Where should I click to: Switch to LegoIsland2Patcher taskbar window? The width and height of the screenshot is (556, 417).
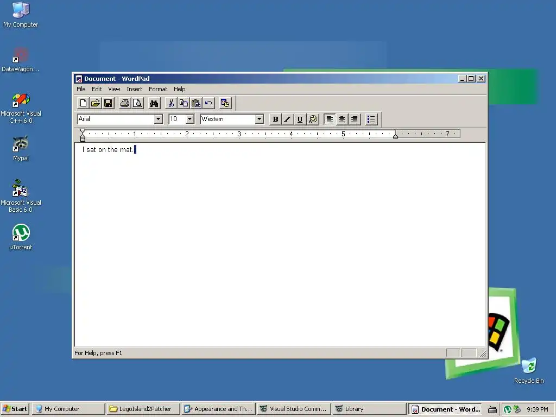pyautogui.click(x=143, y=409)
